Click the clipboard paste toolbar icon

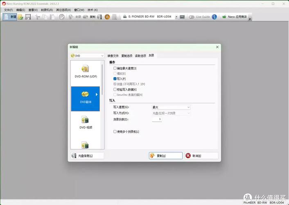(x=52, y=17)
